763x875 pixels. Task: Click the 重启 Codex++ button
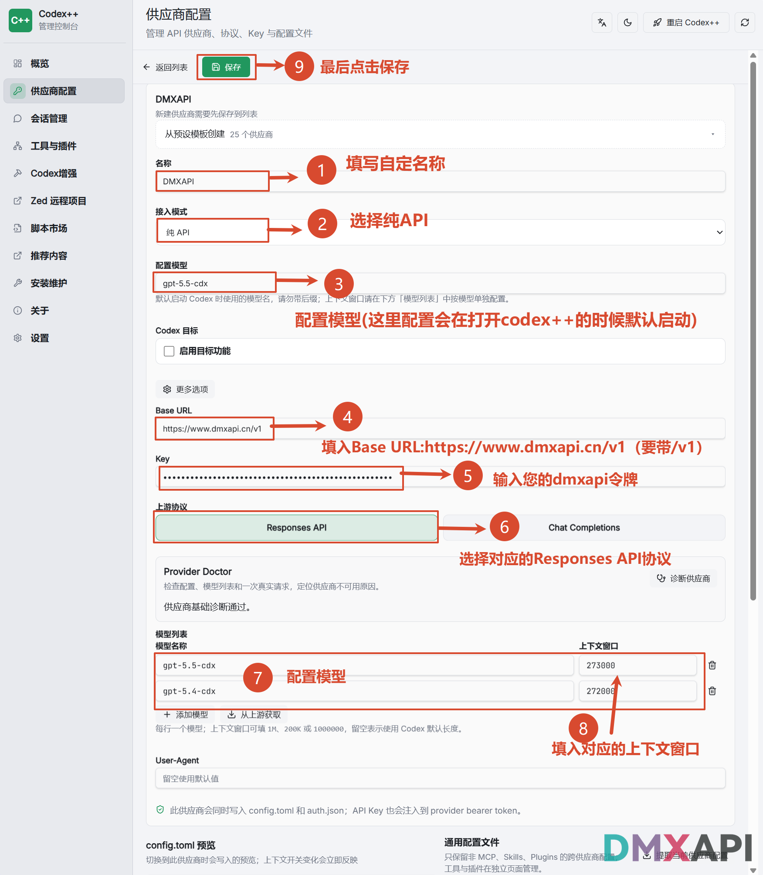click(x=686, y=22)
